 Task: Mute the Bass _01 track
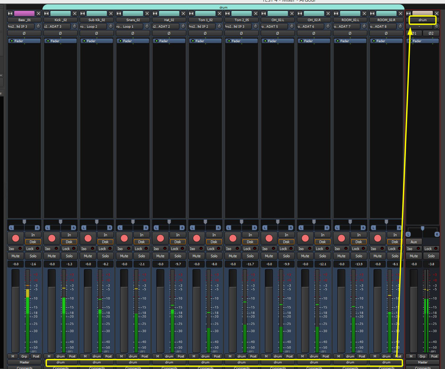click(x=15, y=256)
